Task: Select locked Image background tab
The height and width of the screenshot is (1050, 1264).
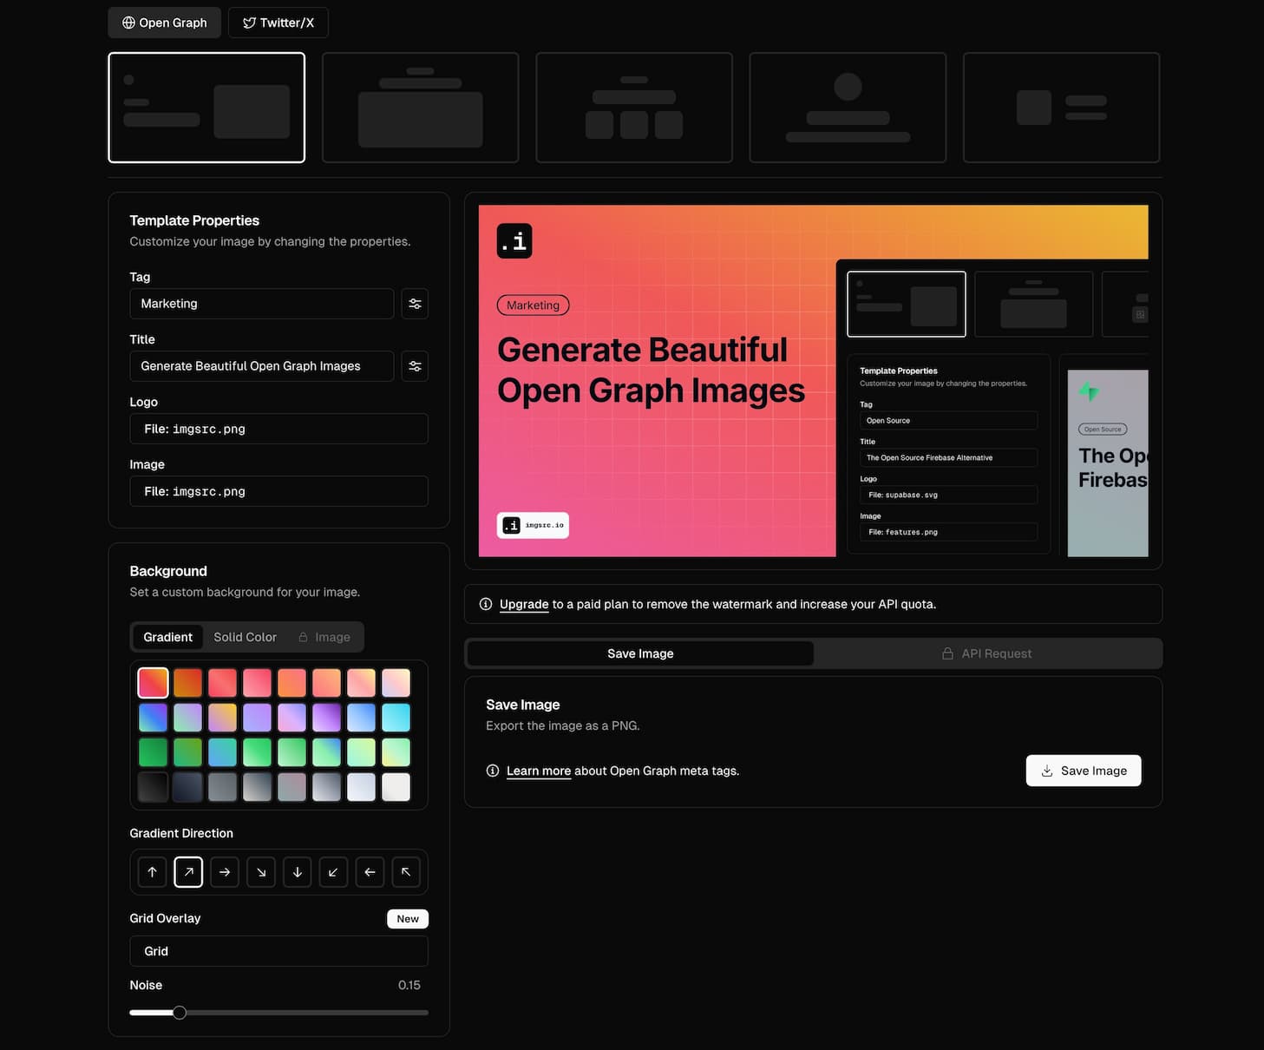Action: pyautogui.click(x=324, y=637)
